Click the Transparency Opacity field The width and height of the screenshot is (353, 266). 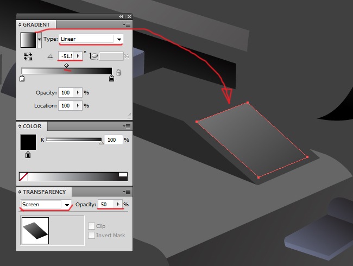pyautogui.click(x=106, y=204)
